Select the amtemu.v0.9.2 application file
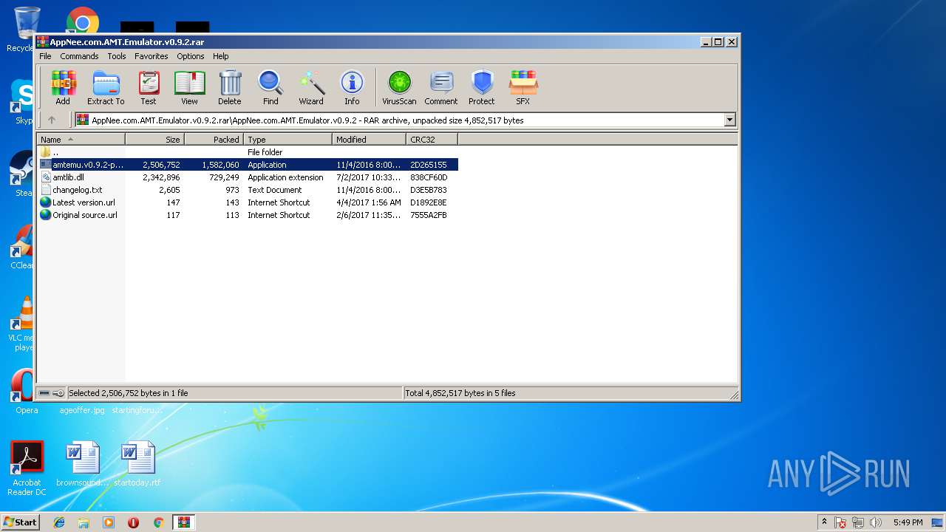Screen dimensions: 946x532 (248, 165)
